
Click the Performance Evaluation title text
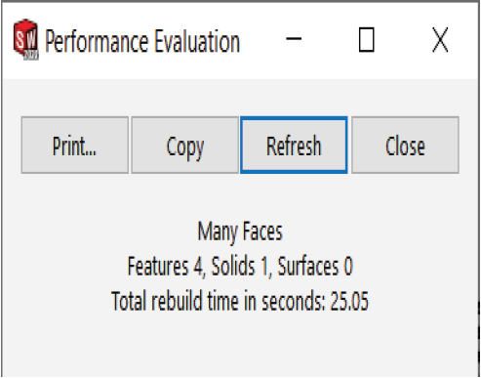click(x=142, y=41)
